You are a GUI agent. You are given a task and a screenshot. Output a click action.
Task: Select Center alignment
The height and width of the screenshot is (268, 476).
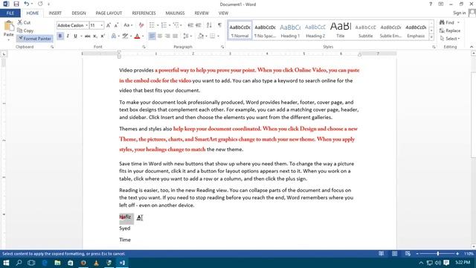[x=160, y=36]
